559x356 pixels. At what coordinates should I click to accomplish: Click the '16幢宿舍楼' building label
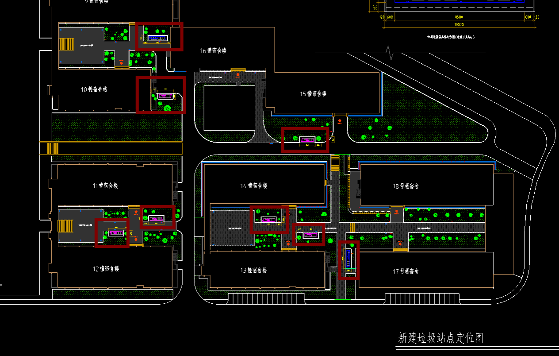pos(213,51)
